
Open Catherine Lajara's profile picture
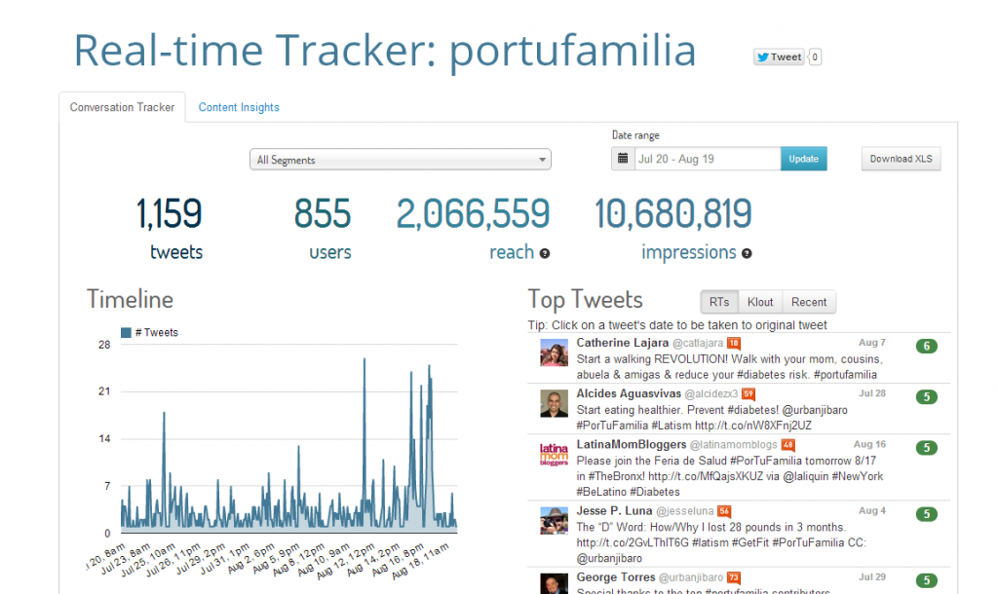click(554, 353)
